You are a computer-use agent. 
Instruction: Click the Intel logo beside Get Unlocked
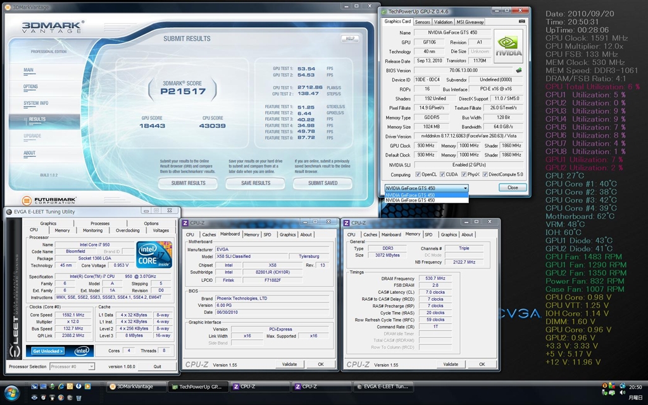tap(82, 351)
